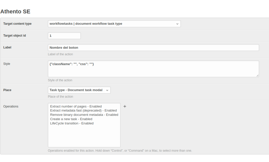Screen dimensions: 269x162
Task: Click the Style textarea resize handle
Action: 257,75
